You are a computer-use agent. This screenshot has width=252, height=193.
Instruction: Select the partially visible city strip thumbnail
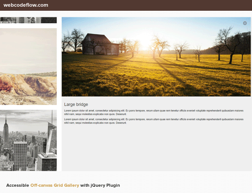point(28,20)
